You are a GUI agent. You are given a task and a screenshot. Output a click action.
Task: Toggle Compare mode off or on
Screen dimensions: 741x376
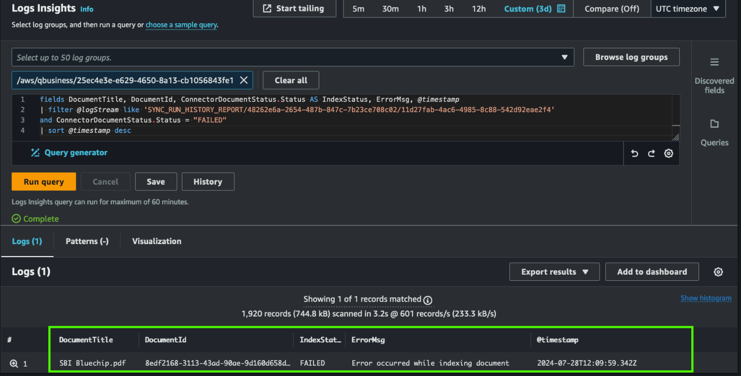(611, 9)
